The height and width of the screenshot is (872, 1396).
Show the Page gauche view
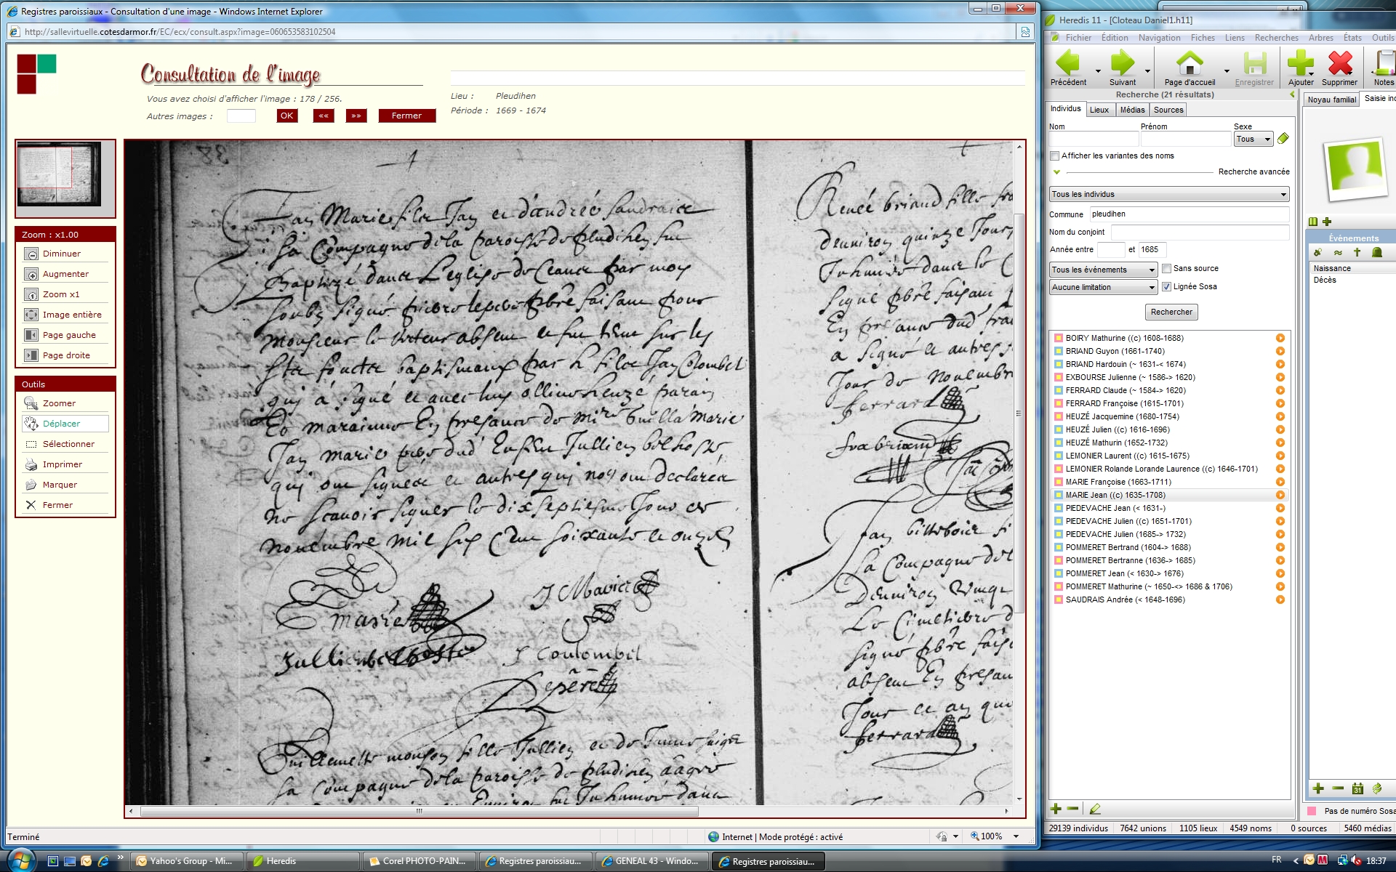pyautogui.click(x=68, y=335)
